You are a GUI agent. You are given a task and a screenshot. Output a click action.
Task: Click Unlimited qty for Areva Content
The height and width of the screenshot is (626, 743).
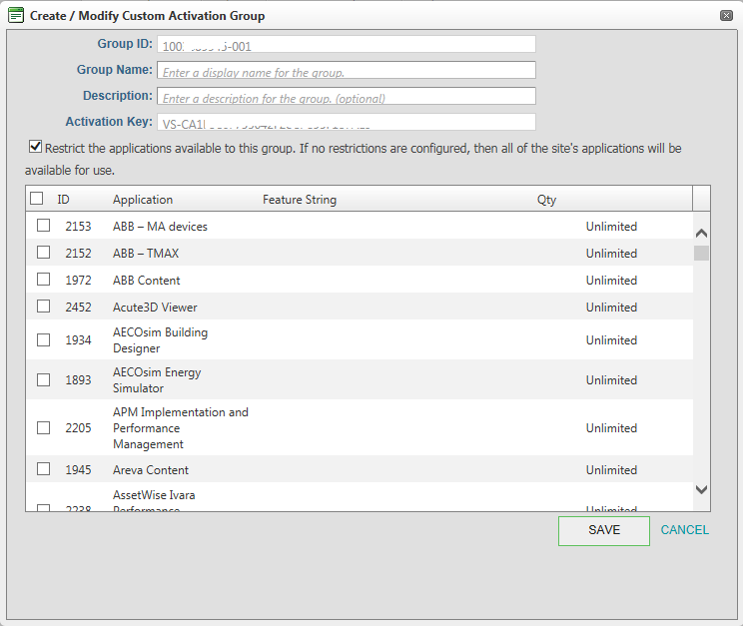click(611, 470)
